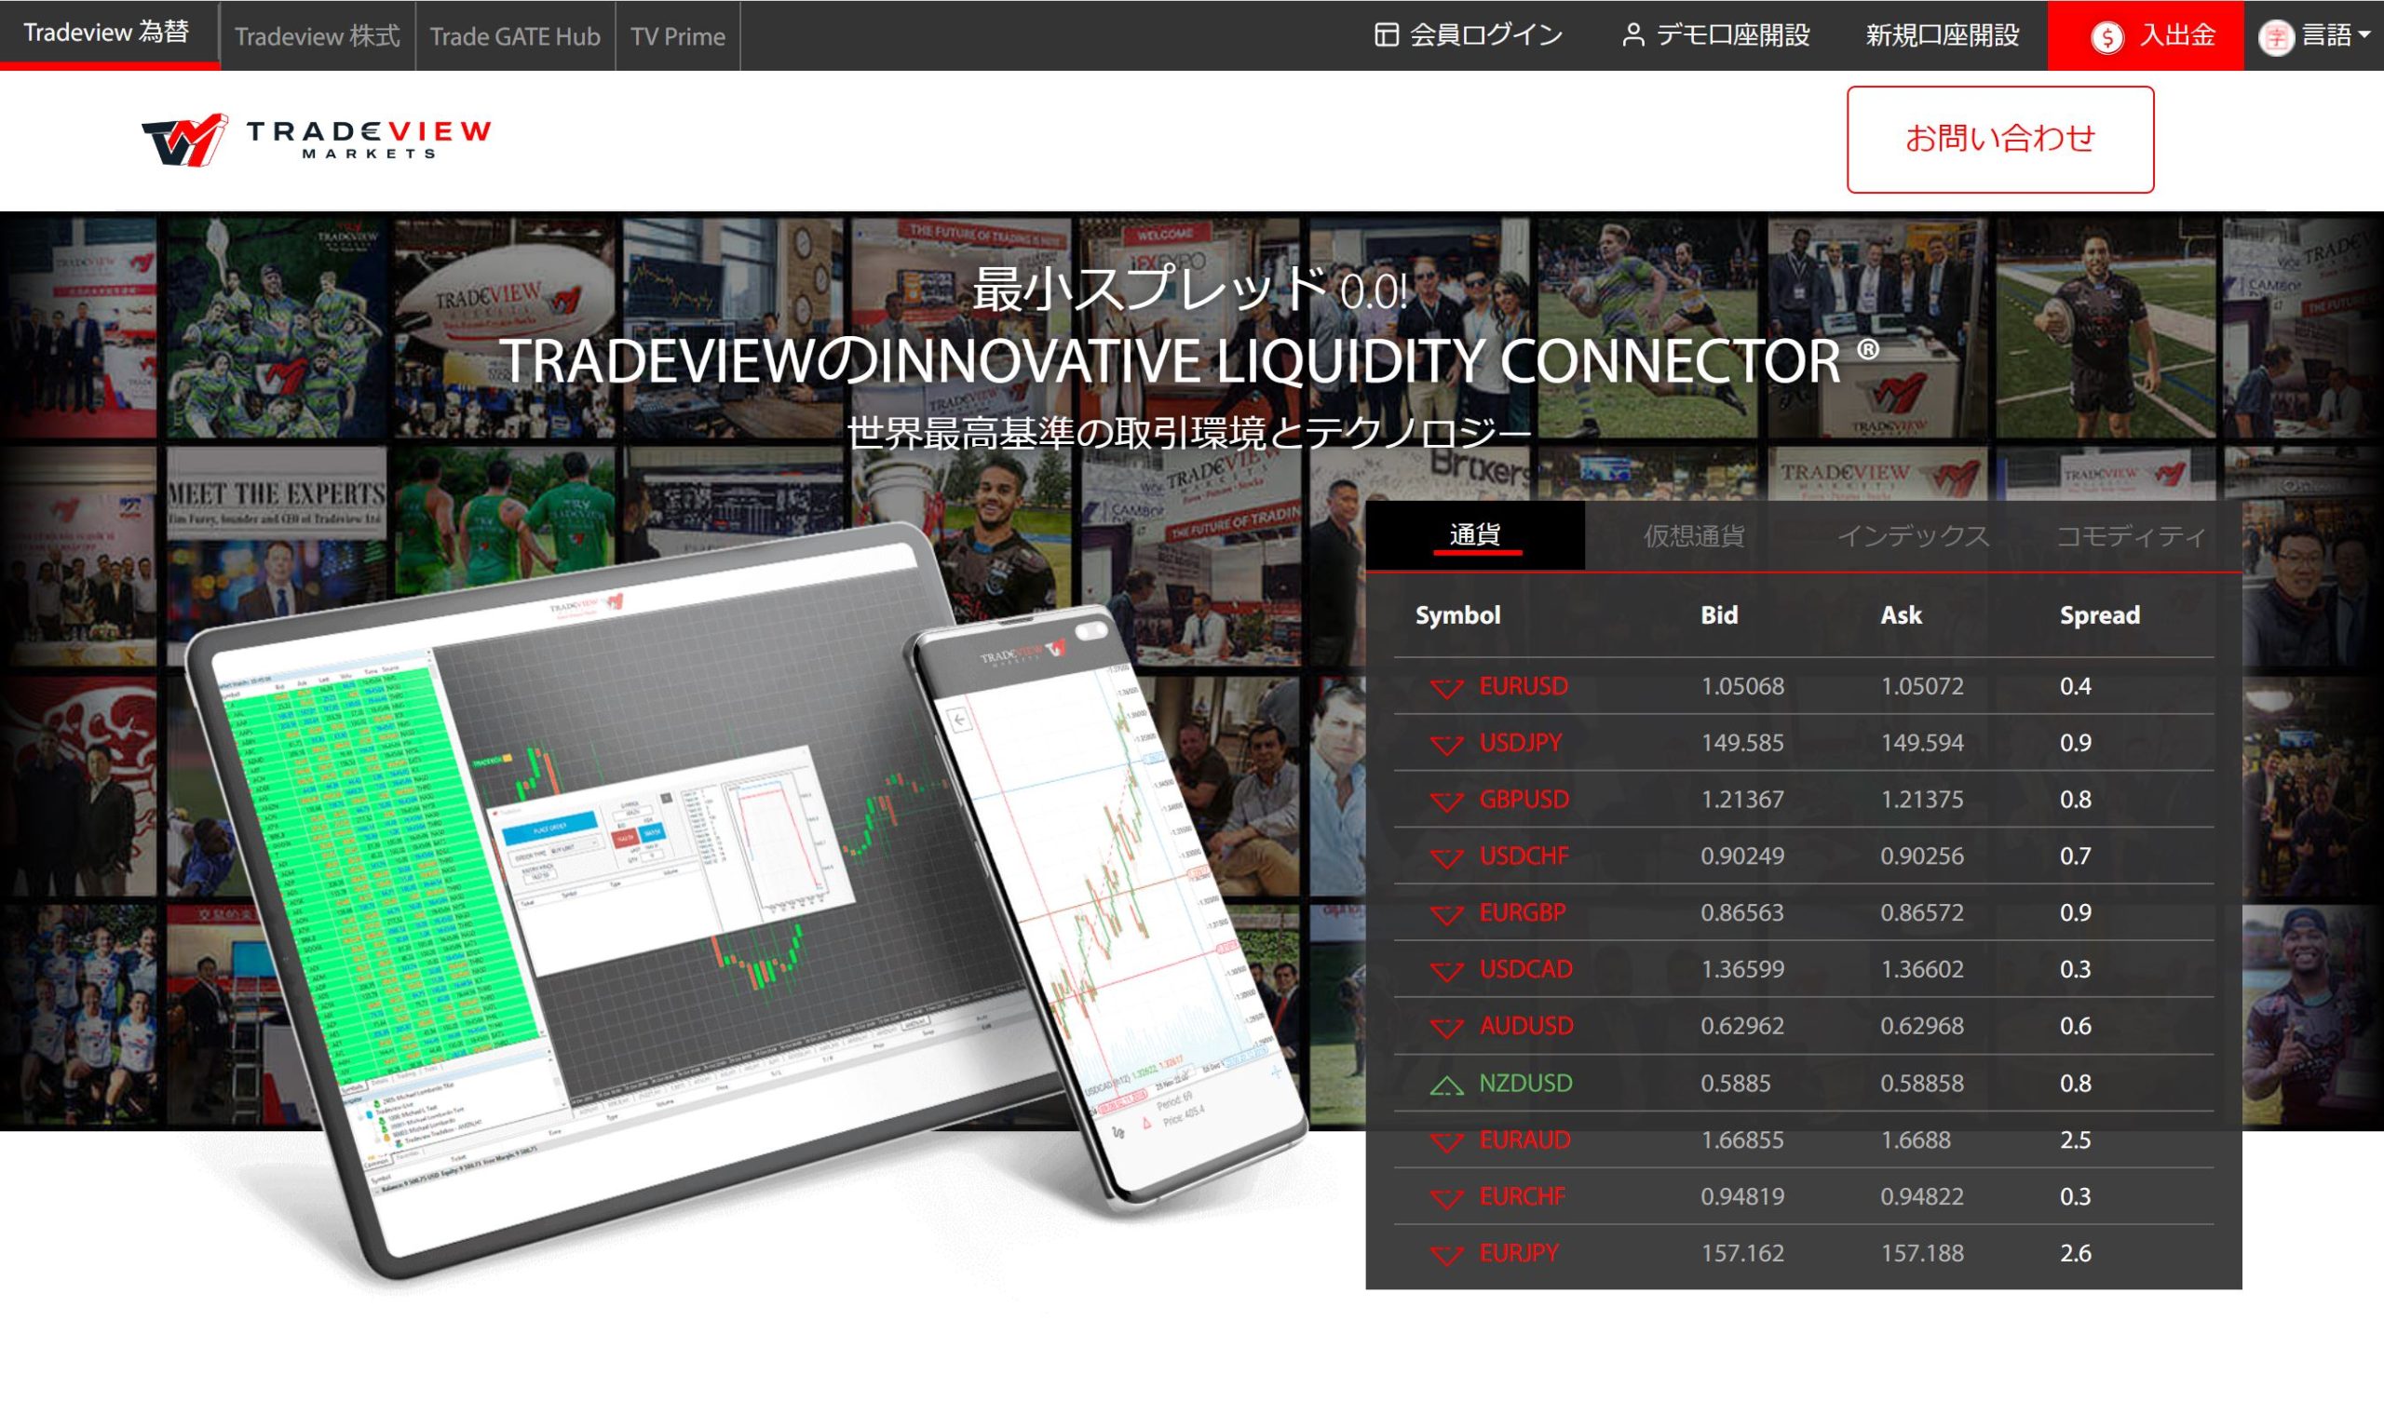This screenshot has height=1402, width=2384.
Task: Open the インデックス tab
Action: coord(1912,536)
